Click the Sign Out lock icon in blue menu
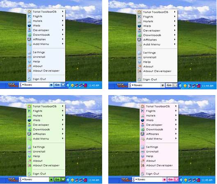This screenshot has width=217, height=184. [30, 79]
